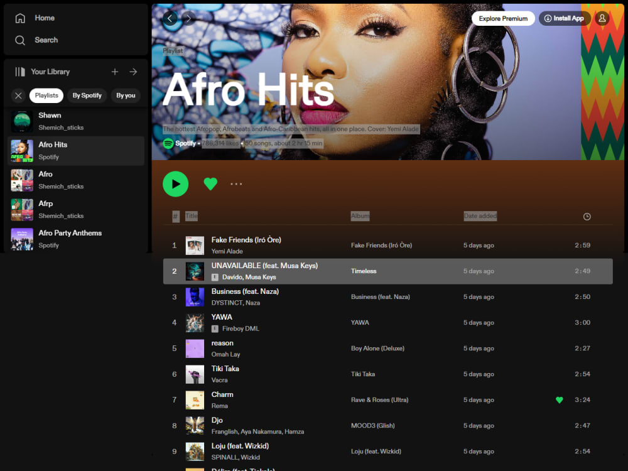This screenshot has height=471, width=628.
Task: Sort by duration clock icon
Action: [x=587, y=217]
